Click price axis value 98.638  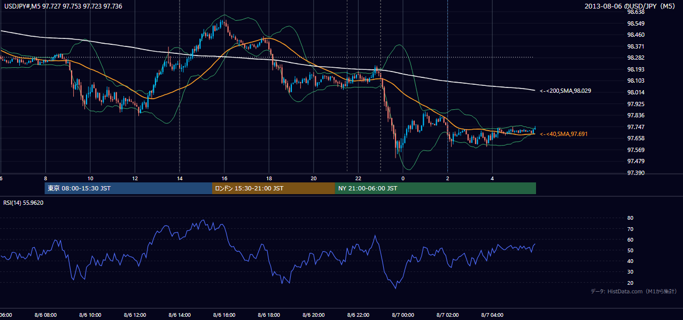pos(635,12)
